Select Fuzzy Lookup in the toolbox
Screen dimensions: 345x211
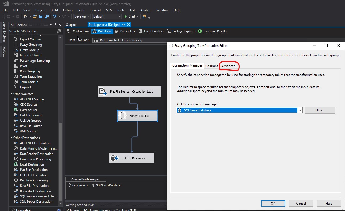tap(30, 50)
